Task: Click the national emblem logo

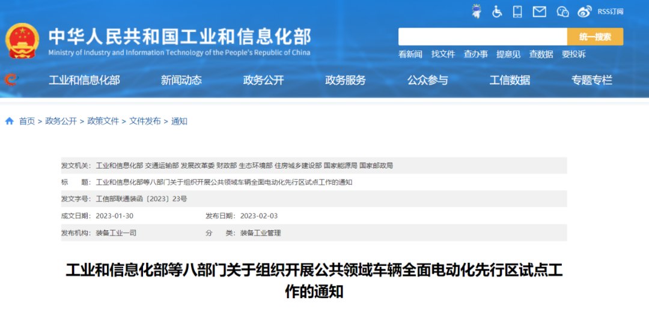Action: tap(22, 40)
